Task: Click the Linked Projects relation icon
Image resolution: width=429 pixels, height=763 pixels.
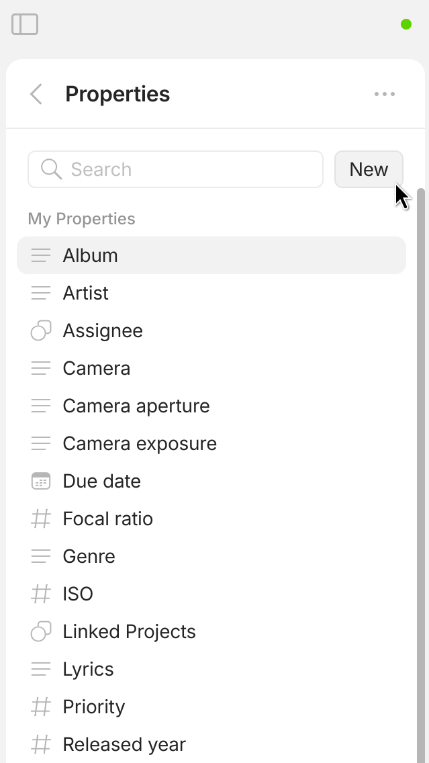Action: pos(41,632)
